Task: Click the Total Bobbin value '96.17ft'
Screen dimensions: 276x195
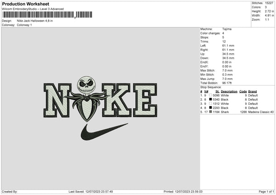Action: 227,83
